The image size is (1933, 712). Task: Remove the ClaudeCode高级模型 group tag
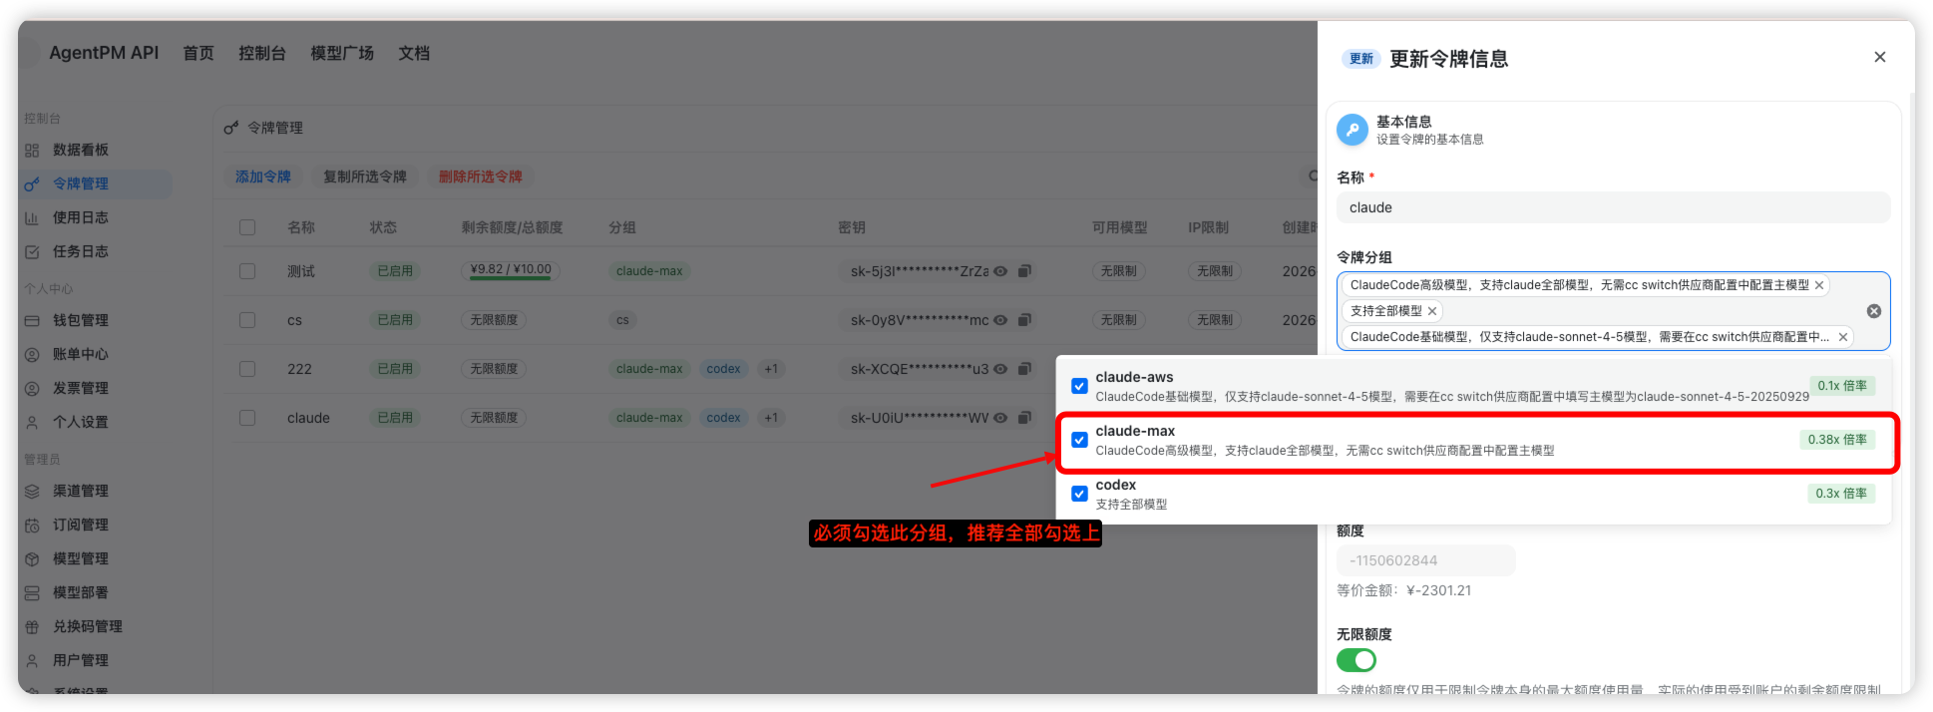pos(1819,285)
